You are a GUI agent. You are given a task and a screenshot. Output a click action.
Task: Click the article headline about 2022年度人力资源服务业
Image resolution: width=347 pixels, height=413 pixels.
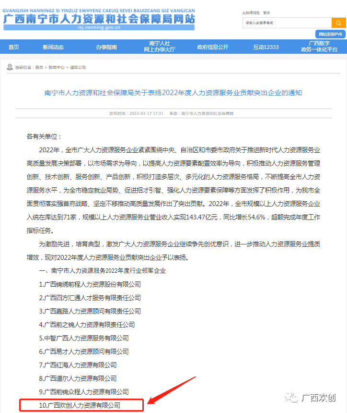point(173,93)
